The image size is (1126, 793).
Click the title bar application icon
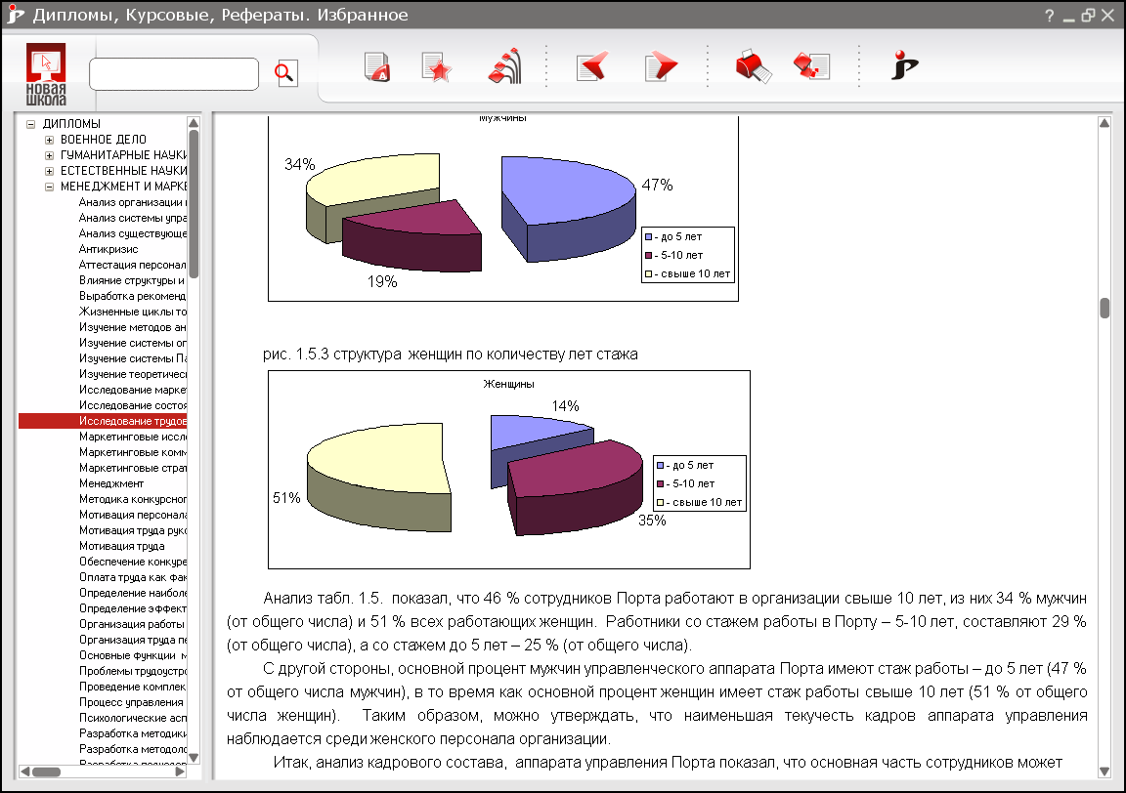click(15, 15)
